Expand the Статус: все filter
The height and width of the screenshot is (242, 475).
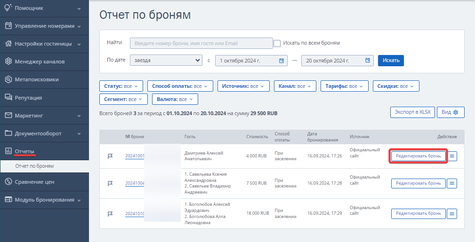tap(121, 86)
